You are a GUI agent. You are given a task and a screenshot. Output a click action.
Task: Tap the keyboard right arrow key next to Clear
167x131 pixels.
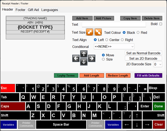[x=147, y=125]
